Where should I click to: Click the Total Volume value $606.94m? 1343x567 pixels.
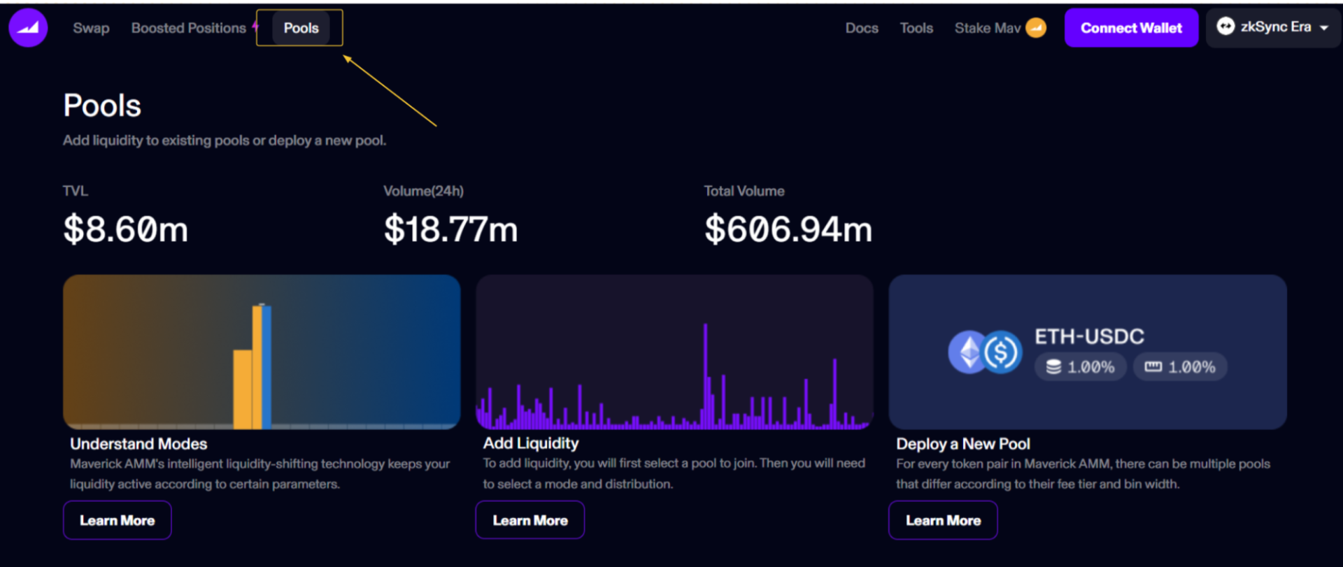[788, 229]
